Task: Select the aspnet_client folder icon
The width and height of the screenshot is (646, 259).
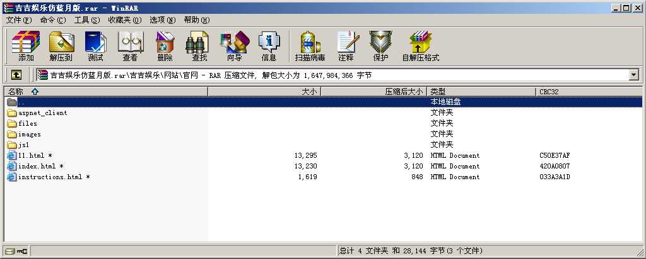Action: pyautogui.click(x=12, y=113)
